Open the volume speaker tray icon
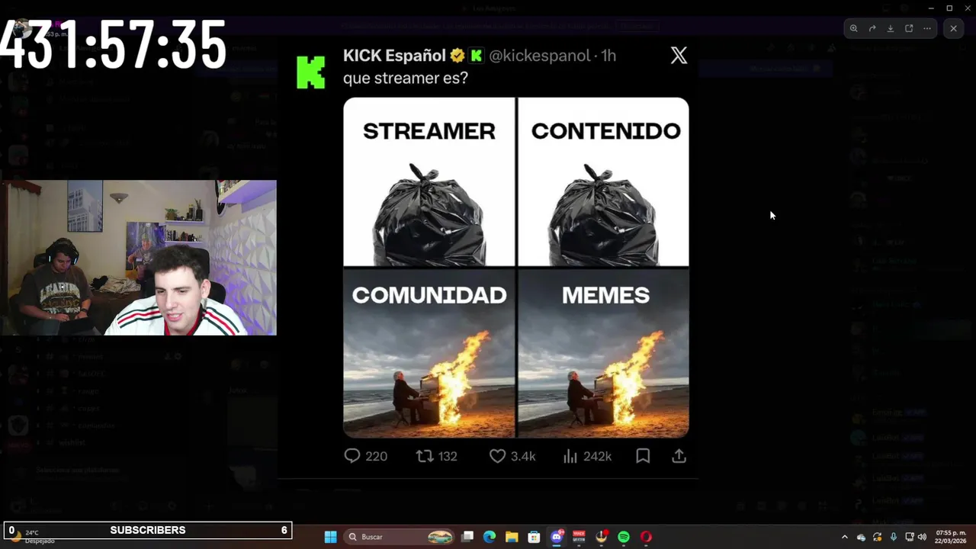Screen dimensions: 976x549 (x=922, y=537)
